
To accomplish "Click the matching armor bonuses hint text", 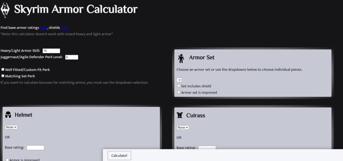I will [x=74, y=82].
